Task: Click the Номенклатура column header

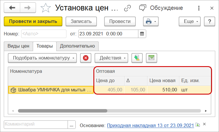Action: (51, 76)
